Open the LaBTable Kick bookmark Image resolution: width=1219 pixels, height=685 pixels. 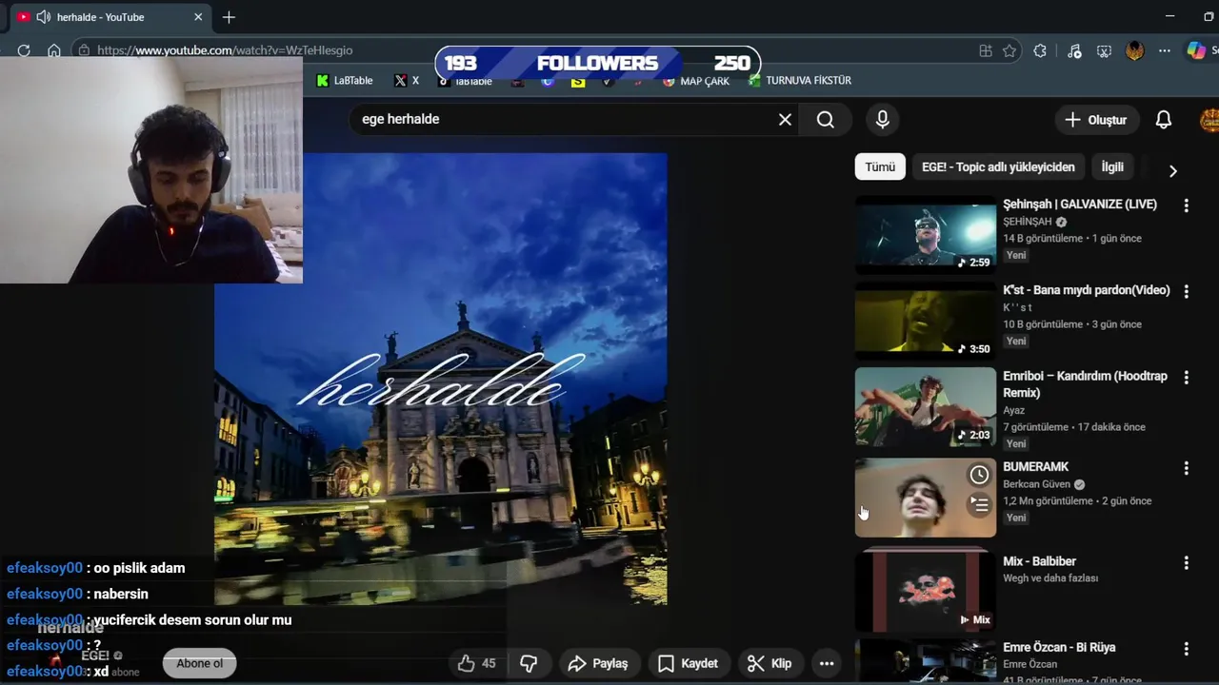pos(345,81)
